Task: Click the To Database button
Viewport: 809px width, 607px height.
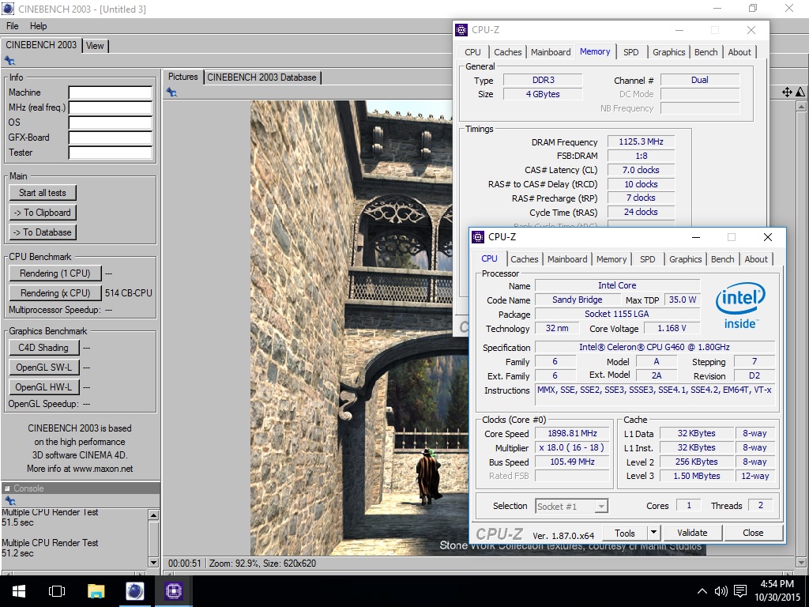Action: point(43,232)
